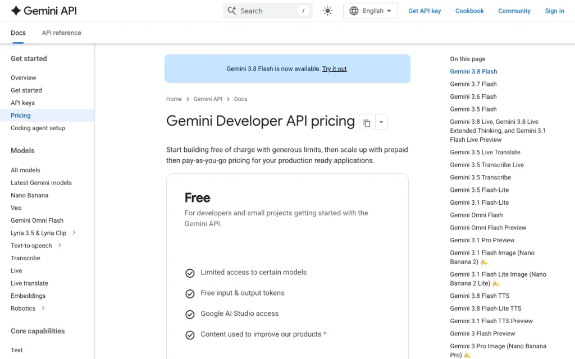Switch to the API reference tab
The width and height of the screenshot is (575, 359).
(x=61, y=33)
